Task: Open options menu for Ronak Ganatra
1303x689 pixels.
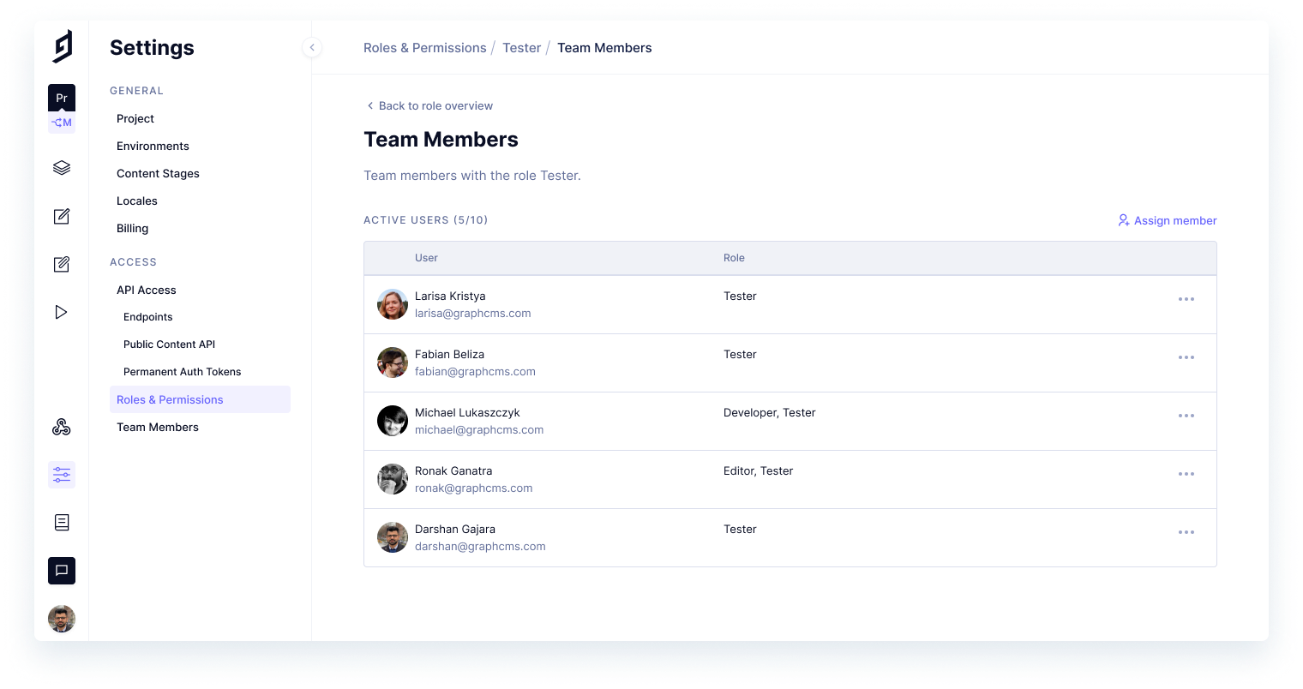Action: [x=1186, y=474]
